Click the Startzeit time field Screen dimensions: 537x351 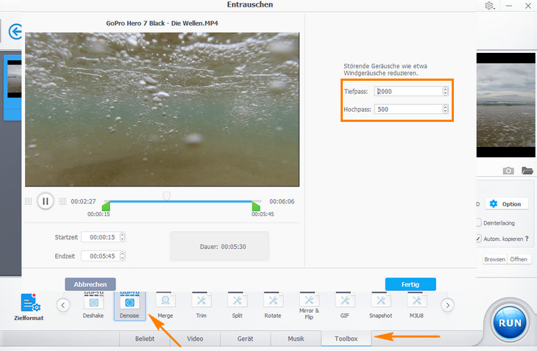coord(100,237)
